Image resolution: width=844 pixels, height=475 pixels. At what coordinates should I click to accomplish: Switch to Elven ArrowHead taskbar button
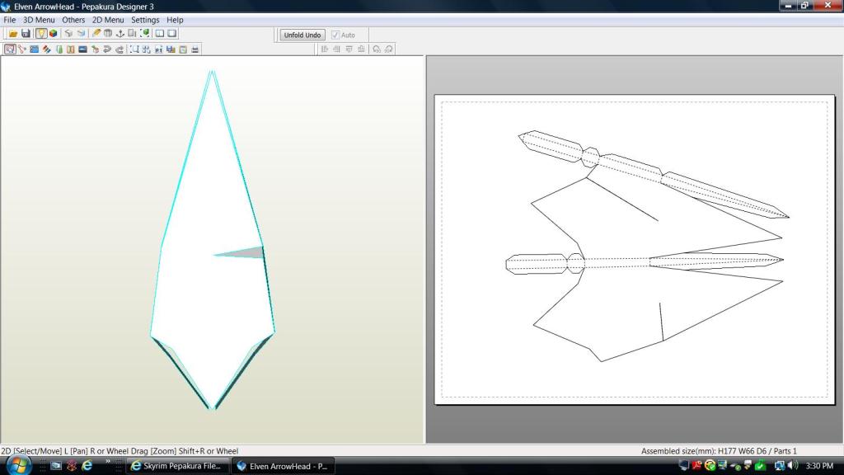(284, 467)
